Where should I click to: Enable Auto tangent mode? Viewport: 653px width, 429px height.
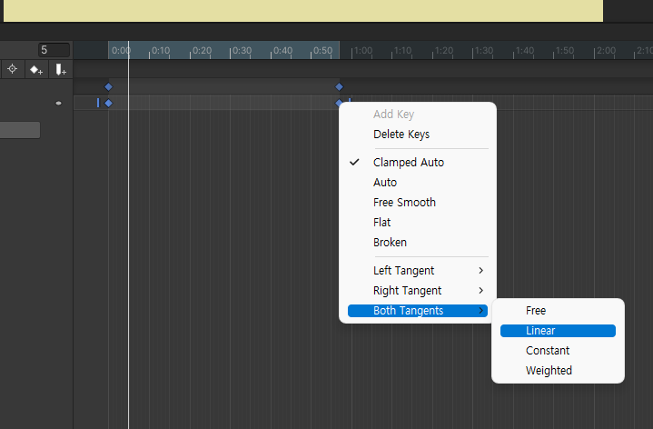(385, 183)
